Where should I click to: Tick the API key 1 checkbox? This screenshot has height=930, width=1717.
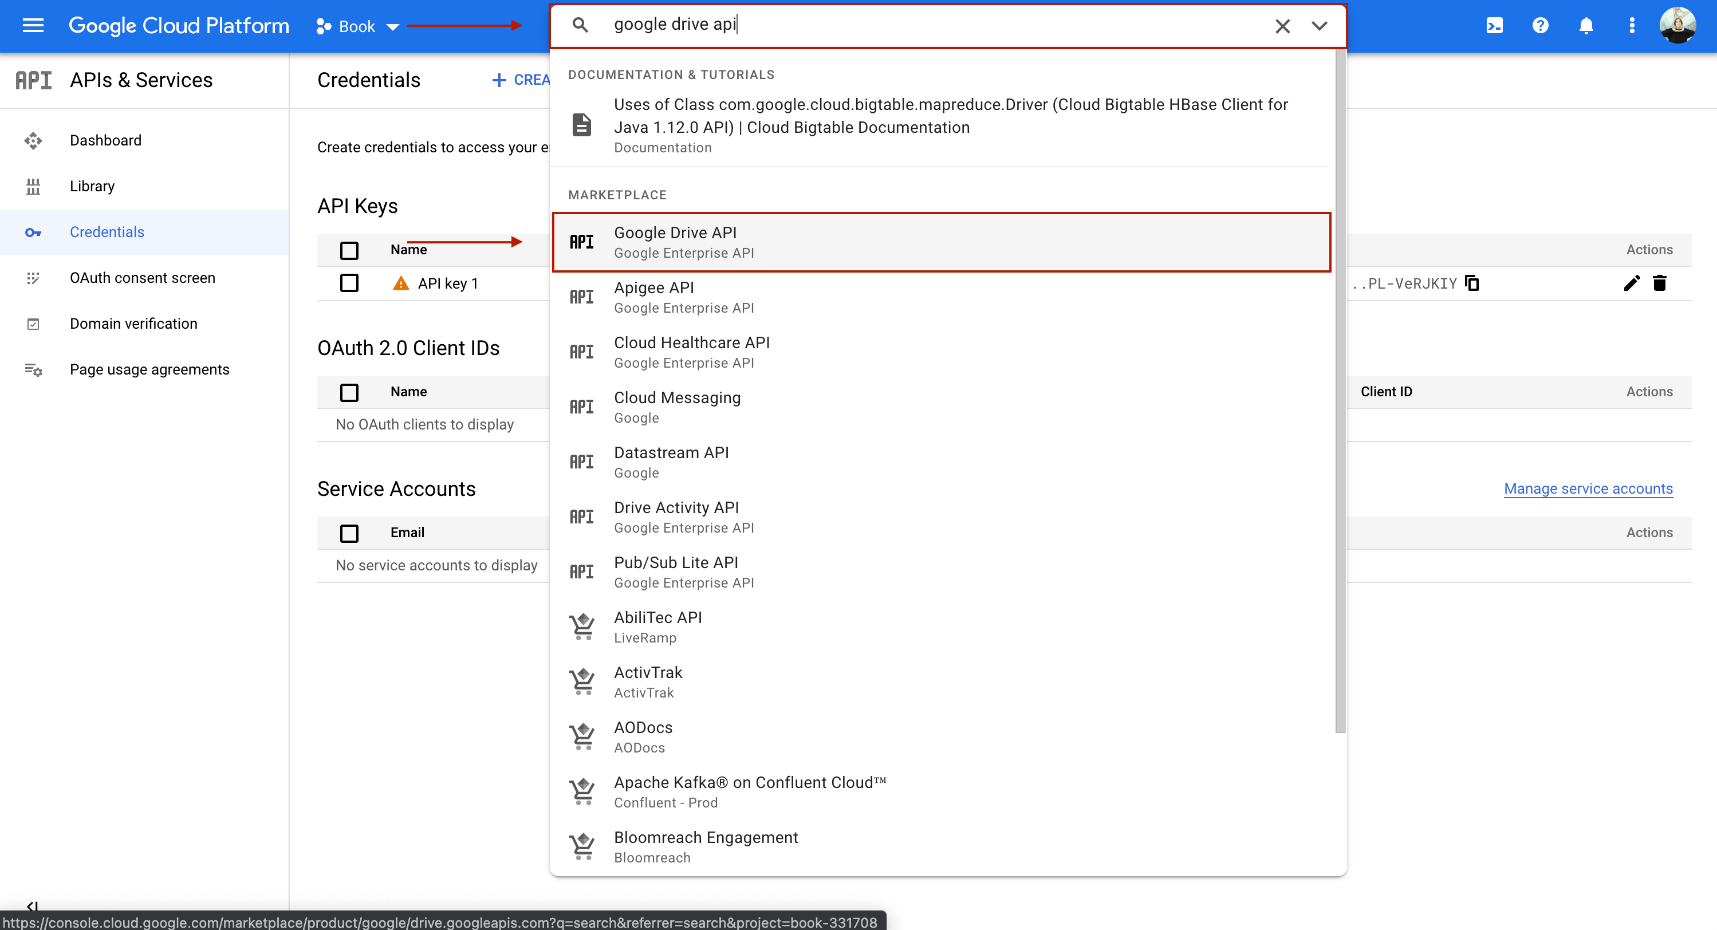[x=349, y=283]
